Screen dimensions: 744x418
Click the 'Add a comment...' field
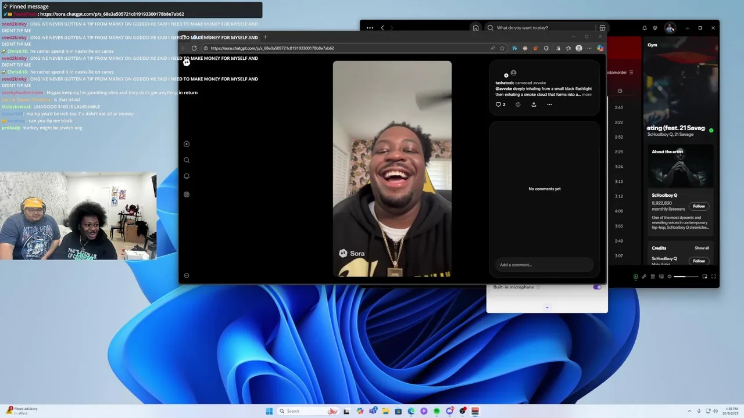pos(544,265)
